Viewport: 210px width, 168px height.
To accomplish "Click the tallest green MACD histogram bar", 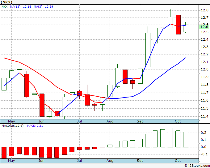I will click(170, 138).
